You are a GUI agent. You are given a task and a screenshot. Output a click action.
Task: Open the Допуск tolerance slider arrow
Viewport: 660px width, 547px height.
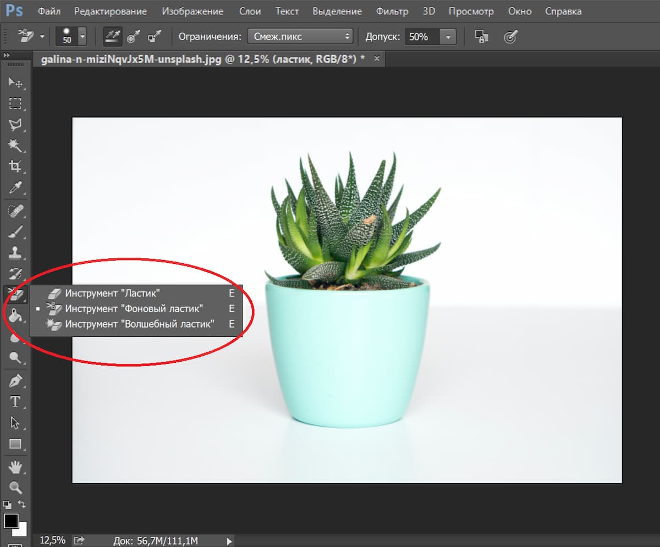pos(448,37)
